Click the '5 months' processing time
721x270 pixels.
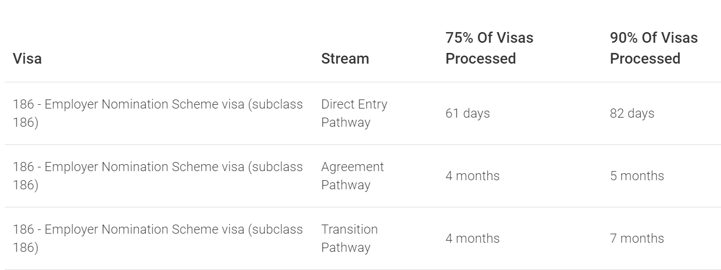pos(637,176)
